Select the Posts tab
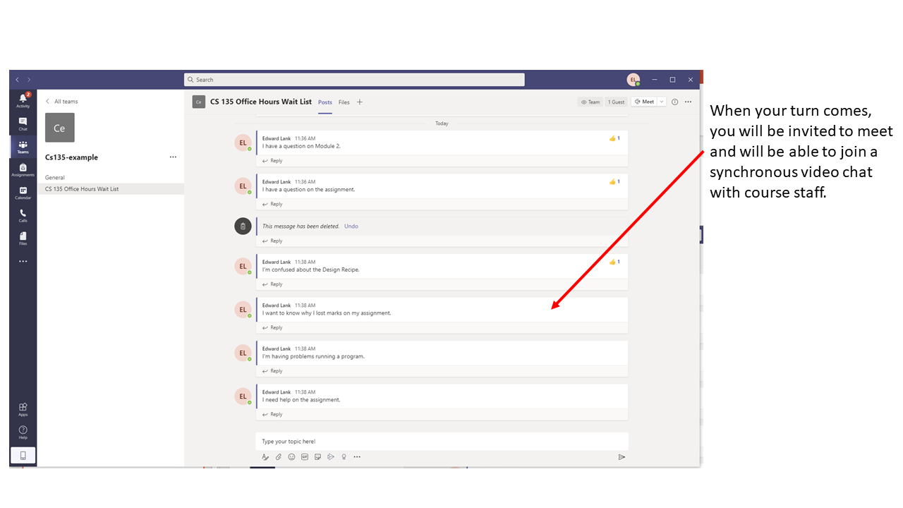The height and width of the screenshot is (508, 903). click(325, 102)
